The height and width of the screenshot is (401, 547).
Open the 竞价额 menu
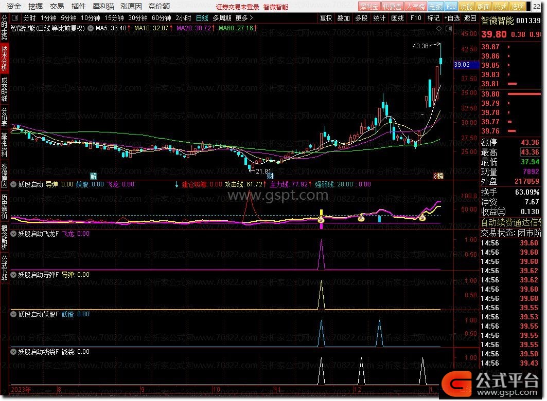pyautogui.click(x=159, y=6)
